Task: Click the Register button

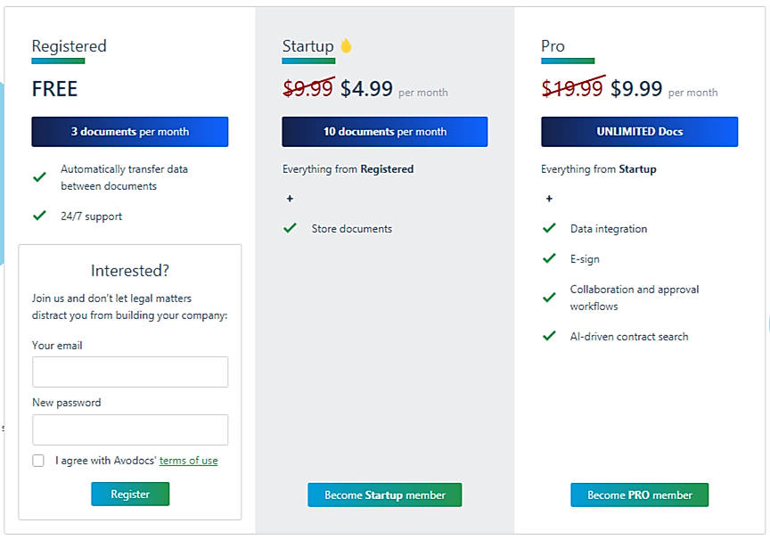Action: (x=130, y=494)
